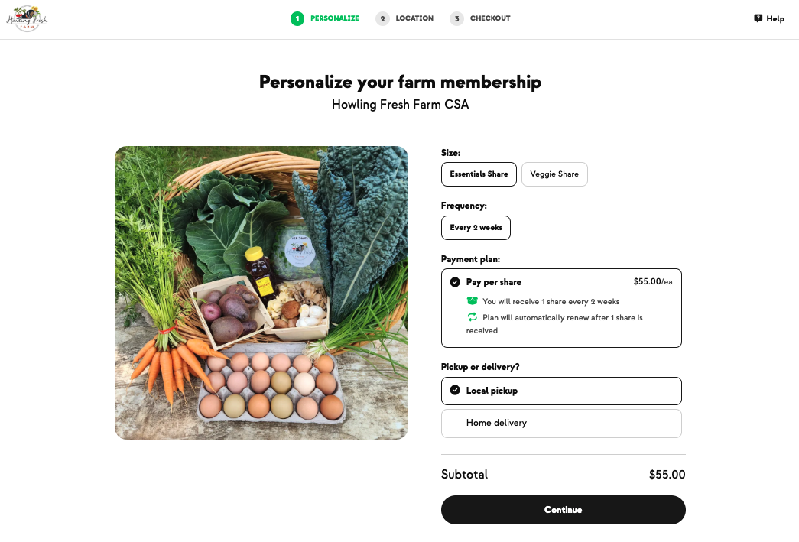Click the green auto-renew arrows icon
The image size is (799, 542).
[473, 316]
